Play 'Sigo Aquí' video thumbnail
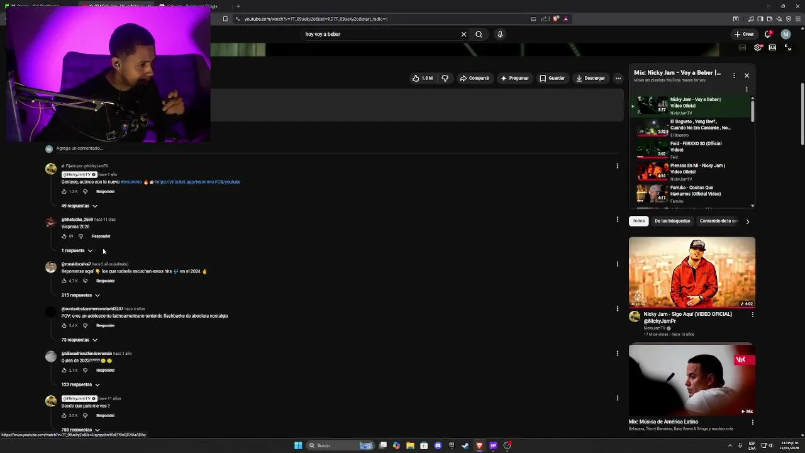Screen dimensions: 805x453 tap(692, 272)
